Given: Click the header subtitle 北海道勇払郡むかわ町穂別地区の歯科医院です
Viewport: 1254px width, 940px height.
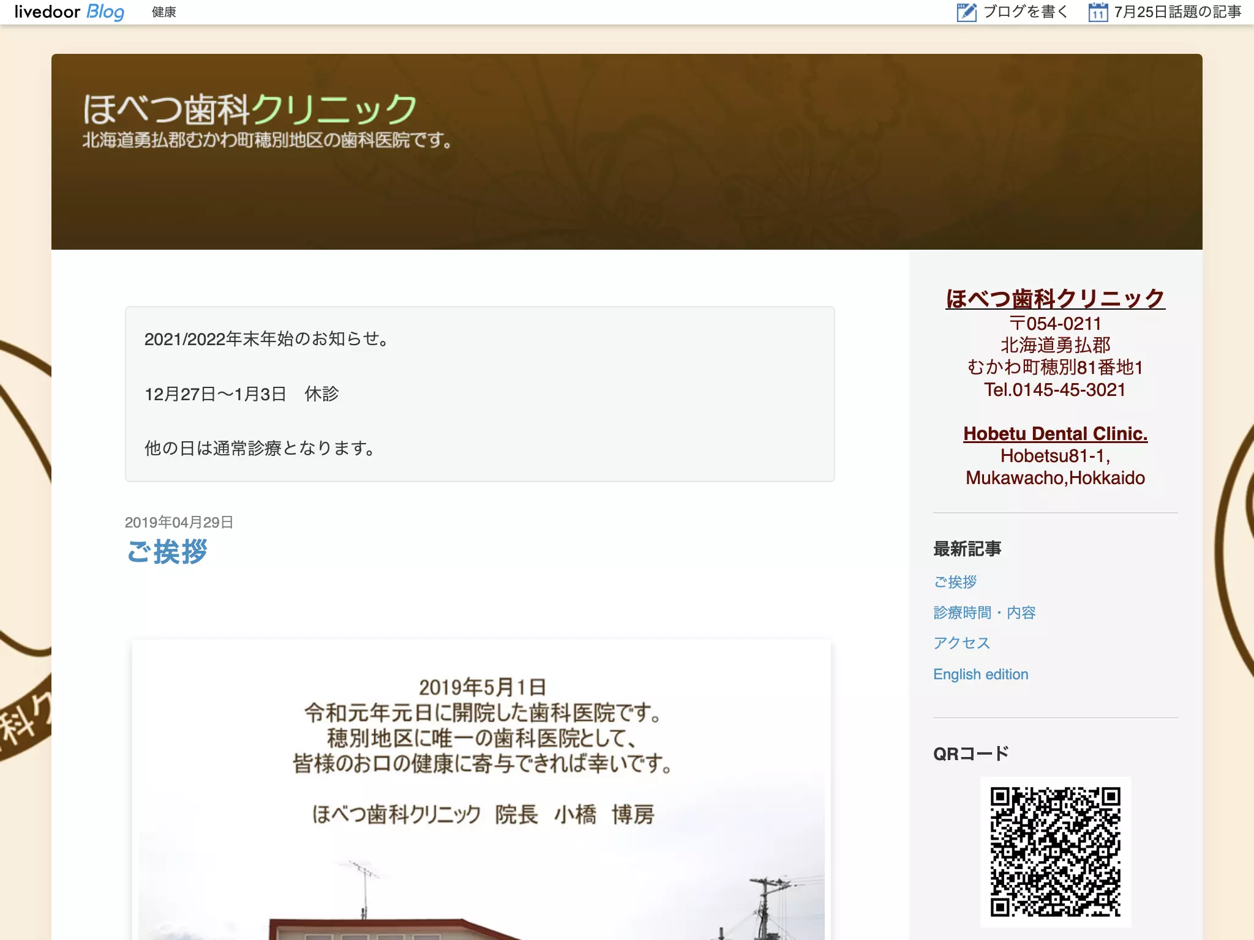Looking at the screenshot, I should pos(268,140).
